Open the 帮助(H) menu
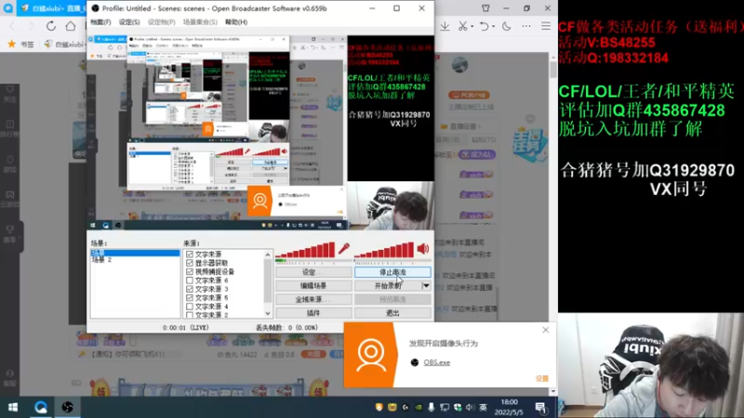 tap(236, 22)
